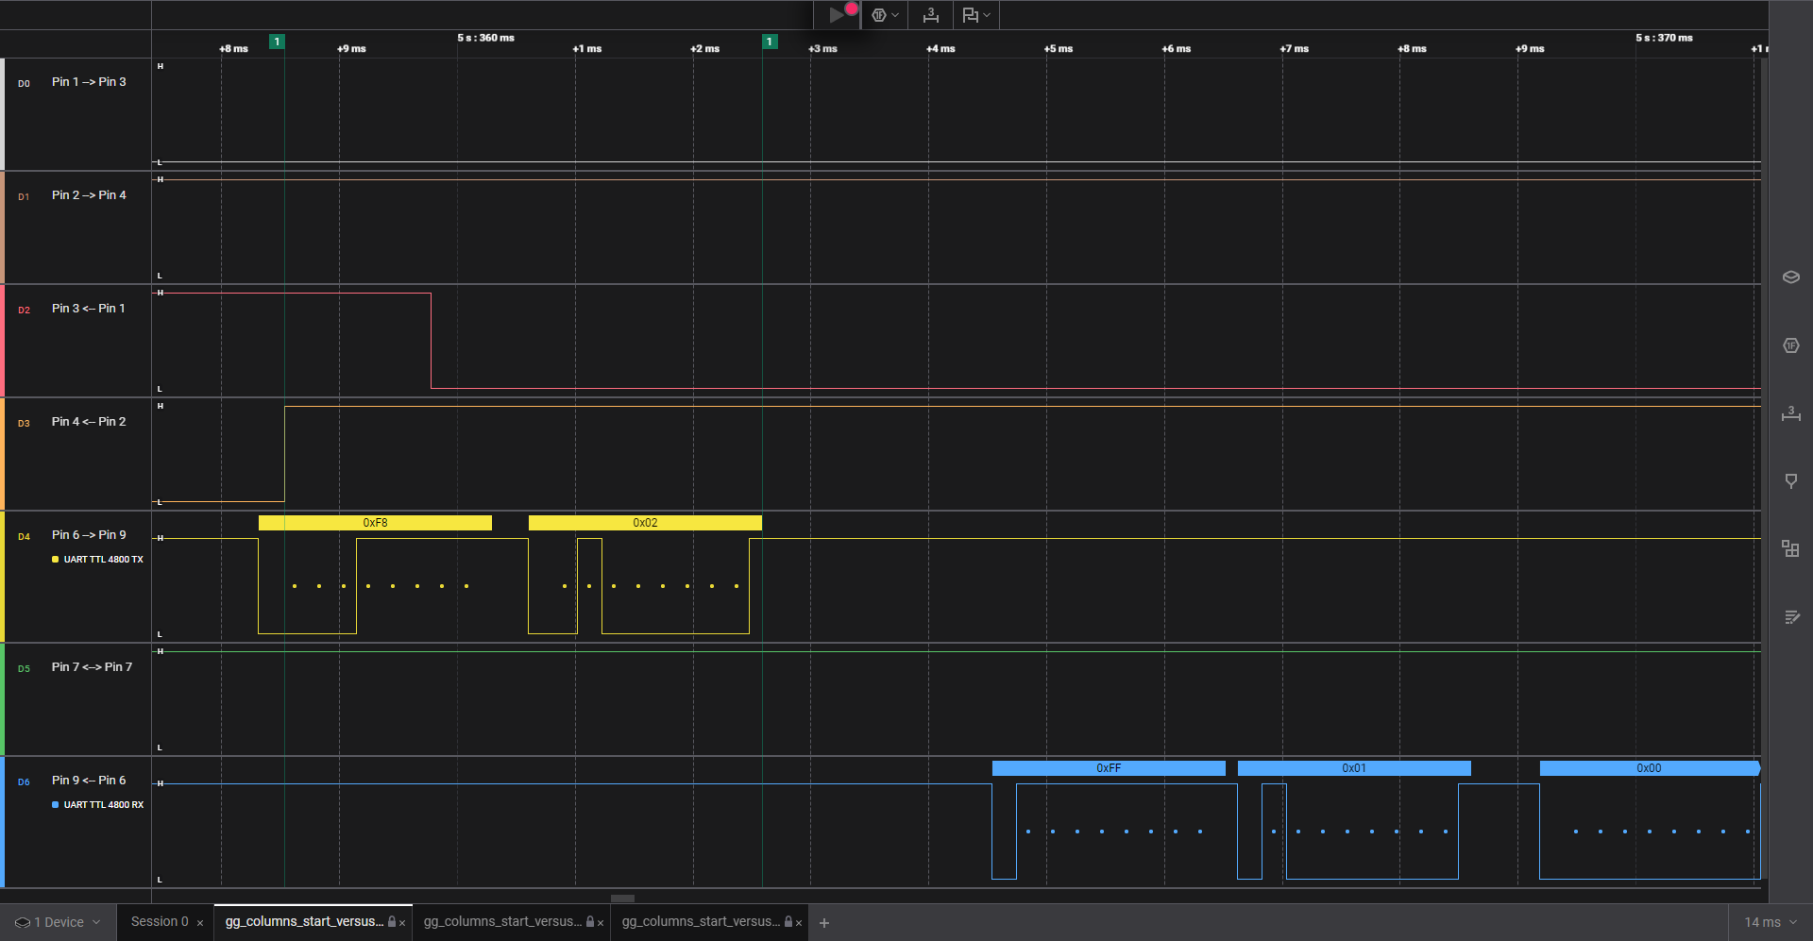Open the Extensions panel icon

1790,549
